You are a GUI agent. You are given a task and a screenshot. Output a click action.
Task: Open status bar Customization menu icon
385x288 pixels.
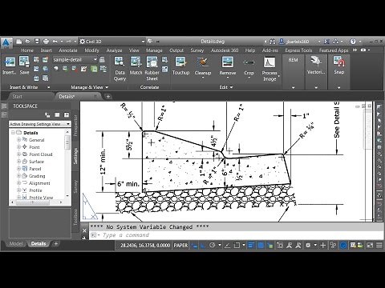[379, 245]
